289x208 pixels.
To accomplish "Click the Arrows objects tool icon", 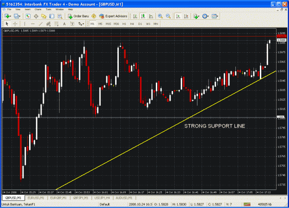I will coord(80,24).
